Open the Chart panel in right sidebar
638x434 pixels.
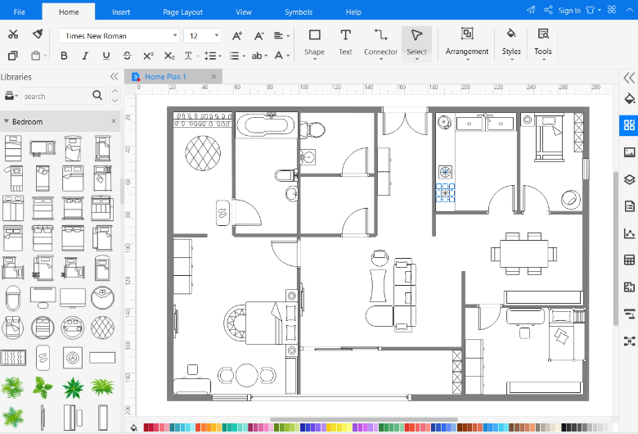[x=629, y=233]
